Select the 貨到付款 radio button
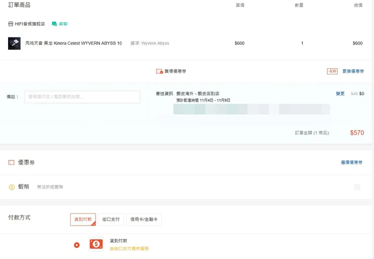Viewport: 374px width, 259px height. click(76, 245)
